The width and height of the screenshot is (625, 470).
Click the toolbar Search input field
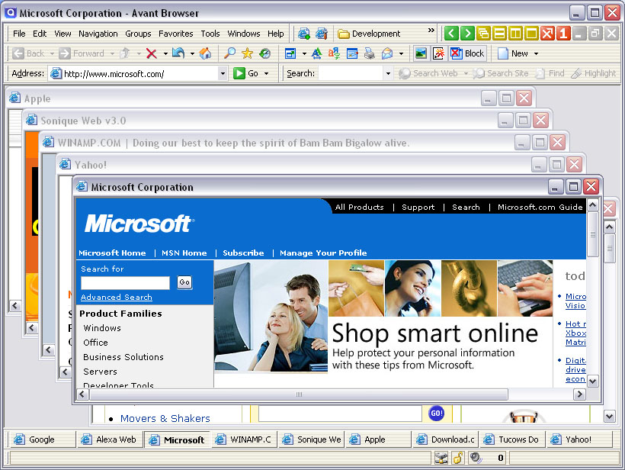[x=351, y=73]
